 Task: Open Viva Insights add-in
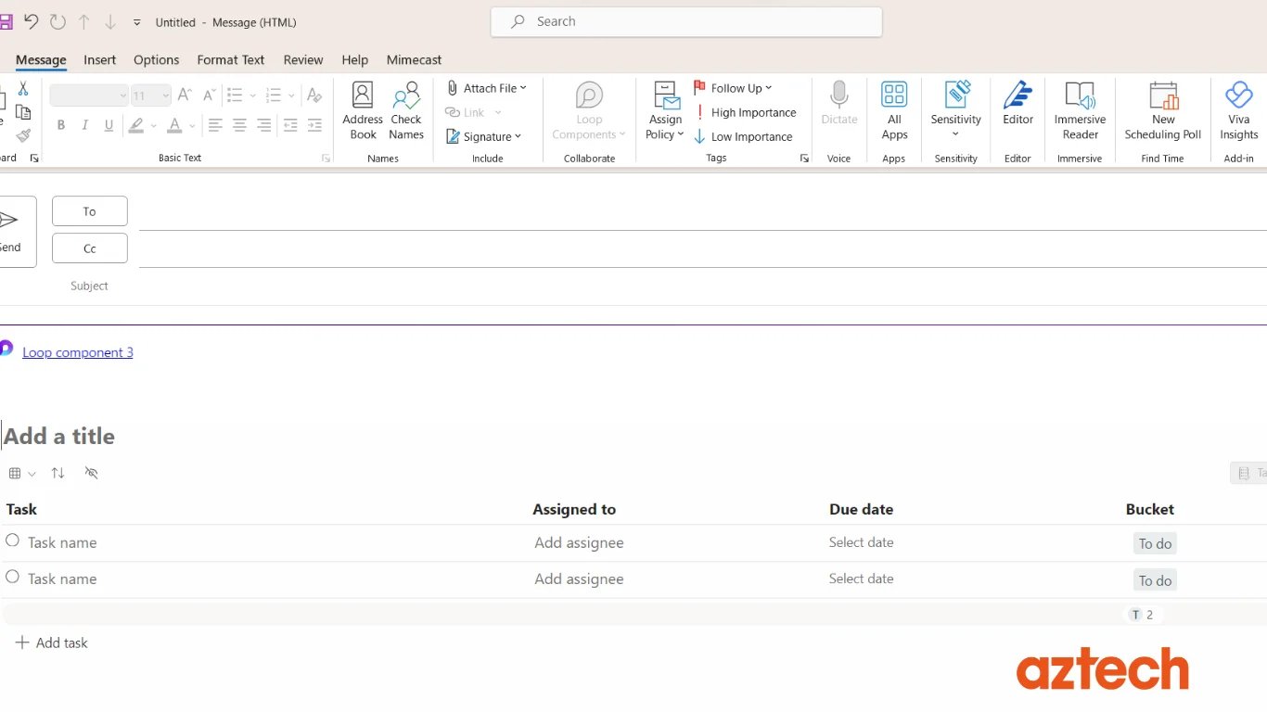1238,110
